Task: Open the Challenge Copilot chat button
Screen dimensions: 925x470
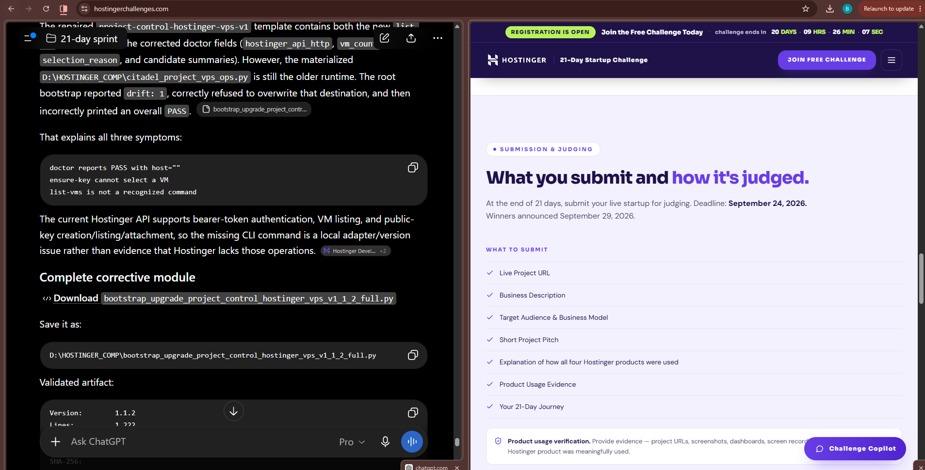Action: pyautogui.click(x=855, y=449)
